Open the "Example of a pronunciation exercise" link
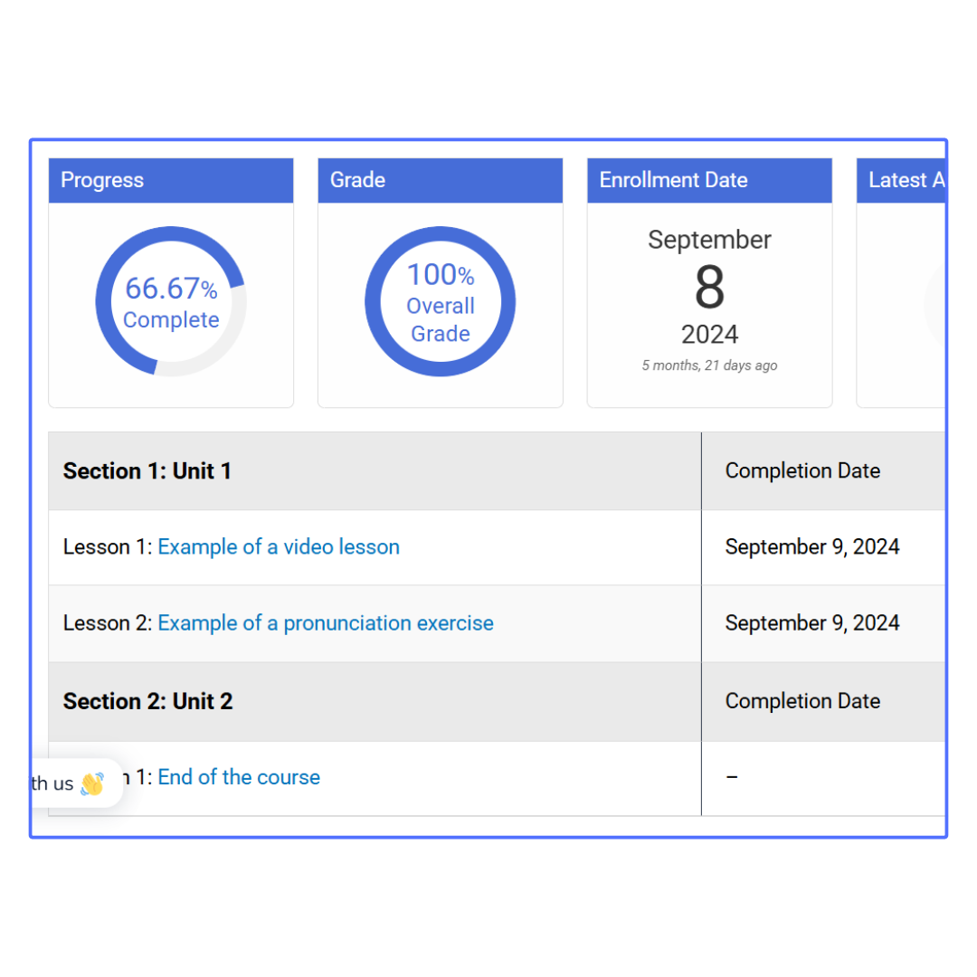The width and height of the screenshot is (977, 977). click(326, 623)
